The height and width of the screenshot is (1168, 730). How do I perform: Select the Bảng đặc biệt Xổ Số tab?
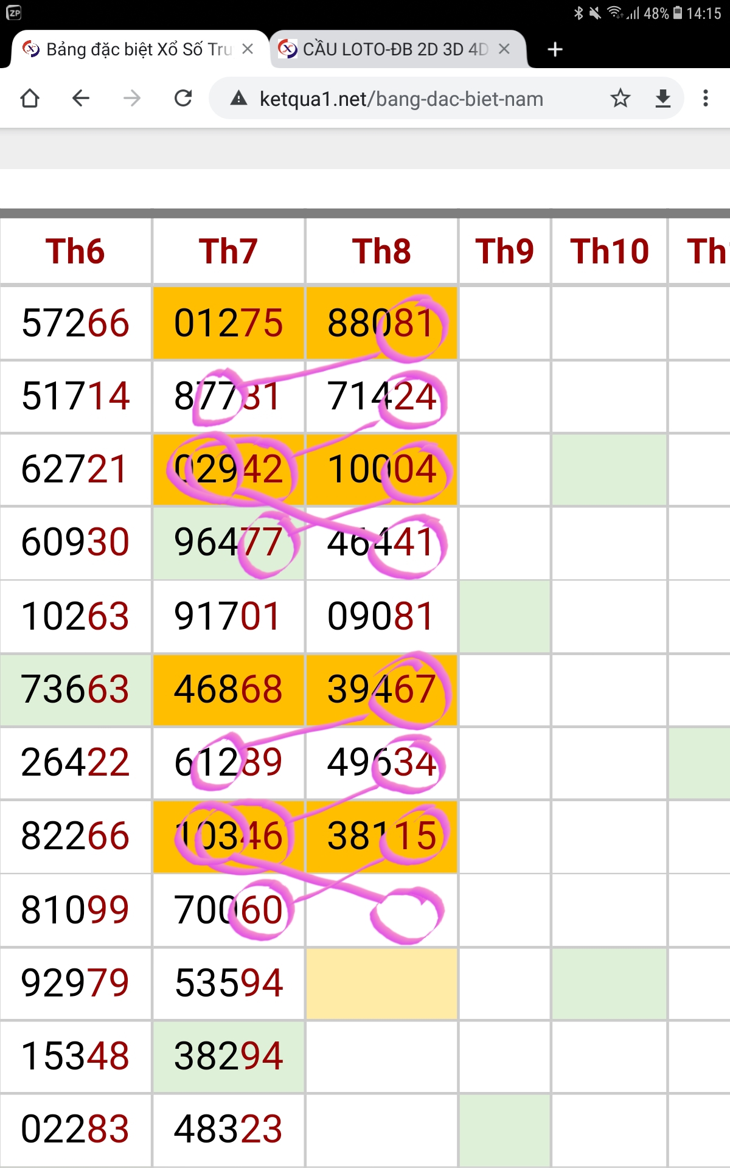pyautogui.click(x=139, y=49)
